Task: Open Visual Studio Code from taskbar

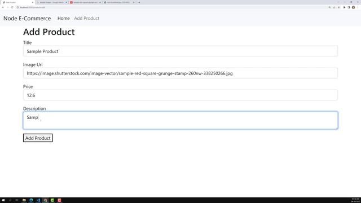Action: [38, 200]
